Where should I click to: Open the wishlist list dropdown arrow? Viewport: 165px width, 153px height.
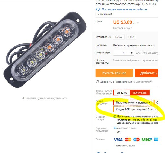tap(151, 82)
